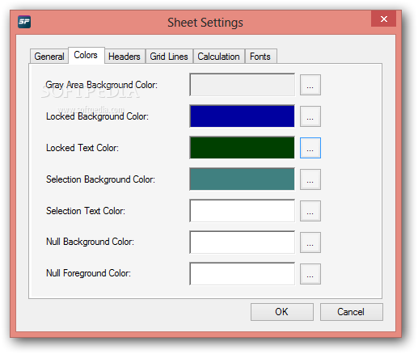Viewport: 418px width, 354px height.
Task: Open picker for Gray Area Background Color
Action: pyautogui.click(x=310, y=85)
